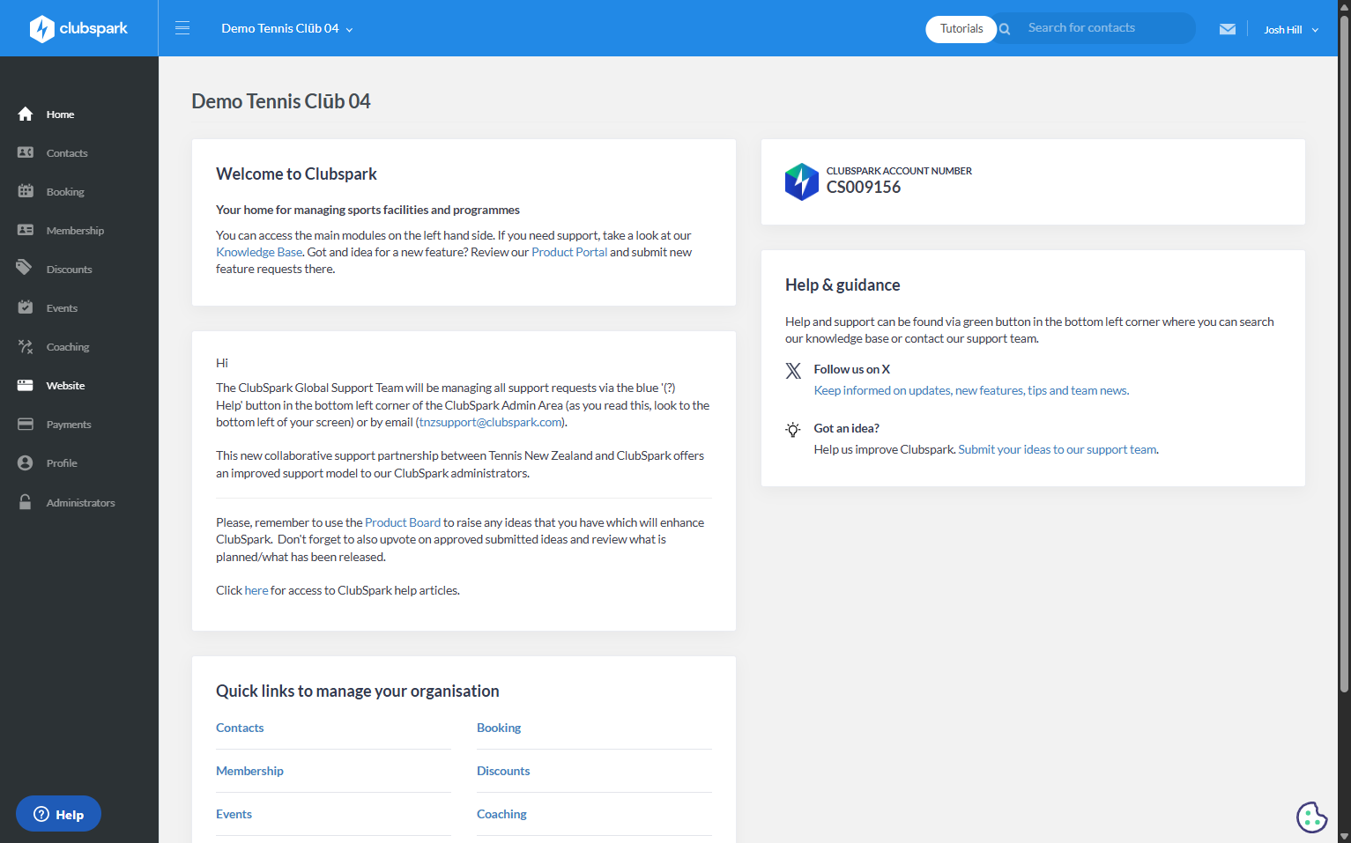Click the X social media icon
The width and height of the screenshot is (1351, 843).
(x=793, y=371)
